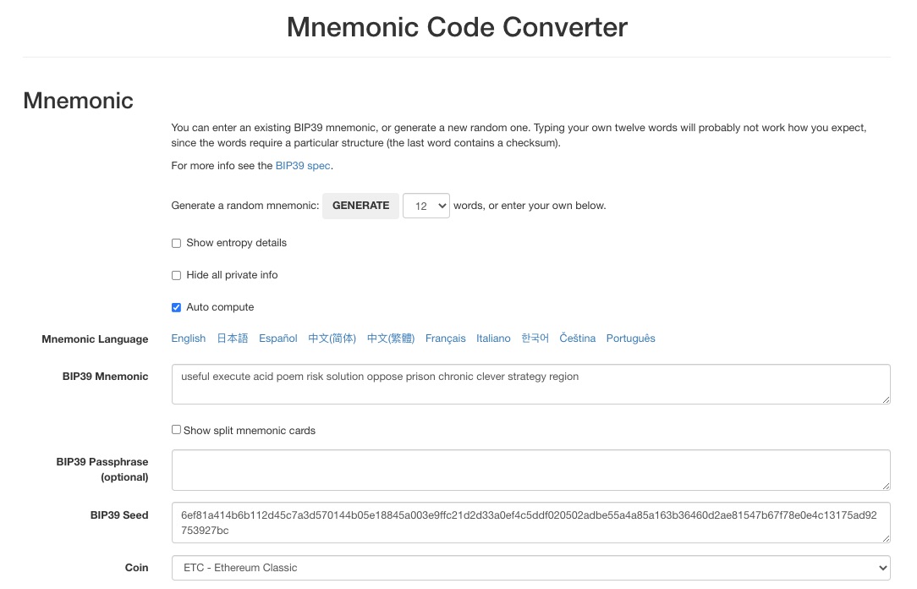Choose Čeština mnemonic language
The width and height of the screenshot is (917, 589).
(x=577, y=339)
